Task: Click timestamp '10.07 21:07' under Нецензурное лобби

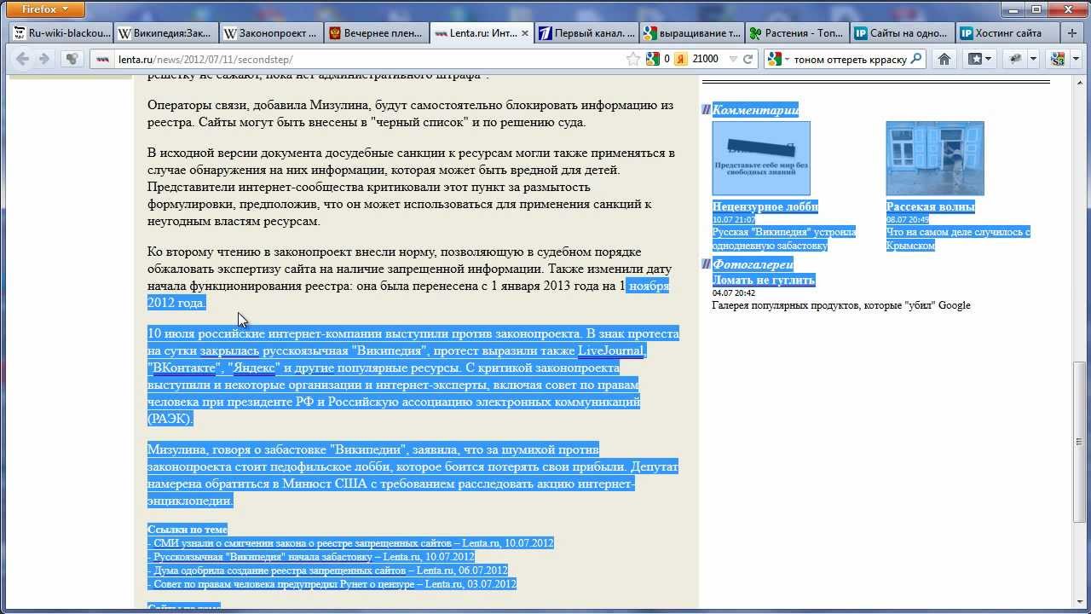Action: coord(734,220)
